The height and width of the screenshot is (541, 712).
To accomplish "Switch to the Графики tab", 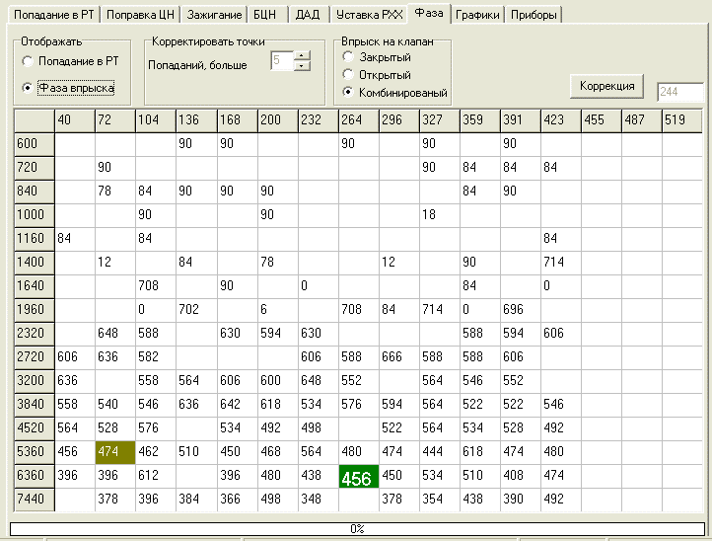I will pyautogui.click(x=476, y=15).
